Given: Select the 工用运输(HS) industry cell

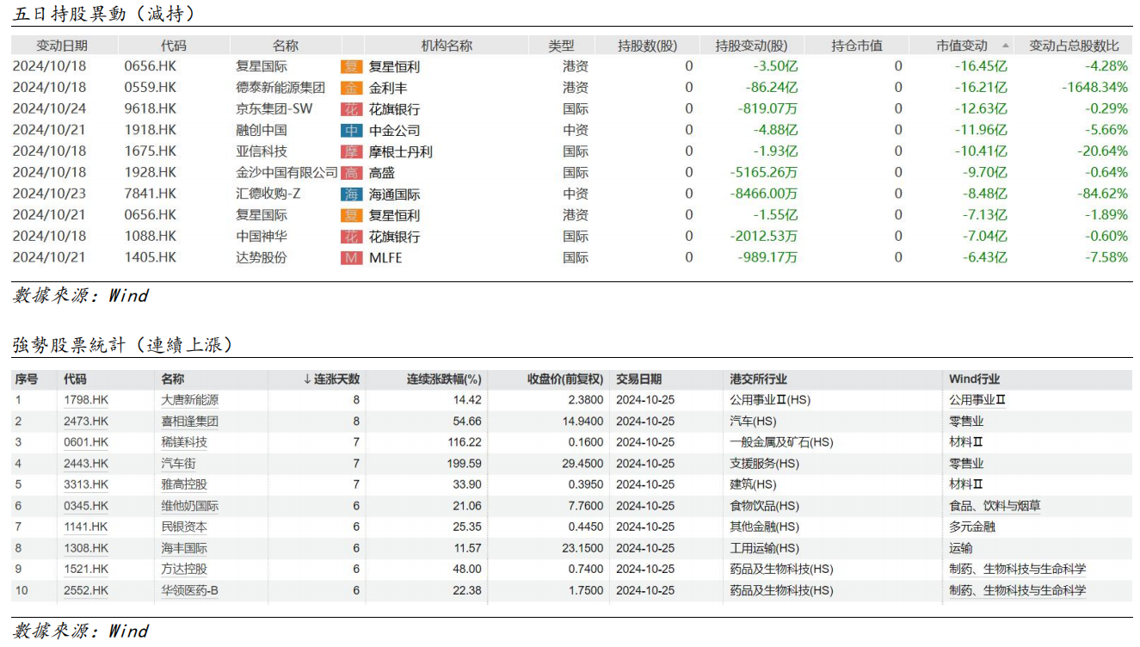Looking at the screenshot, I should [x=764, y=548].
